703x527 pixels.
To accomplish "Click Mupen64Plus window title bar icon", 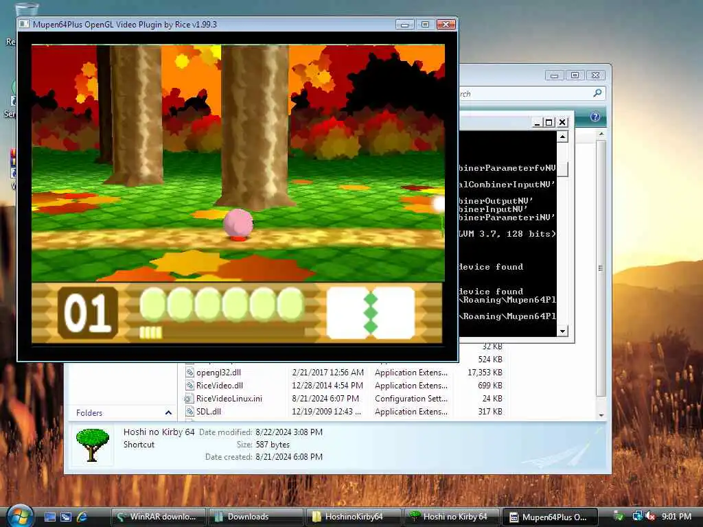I will coord(24,24).
